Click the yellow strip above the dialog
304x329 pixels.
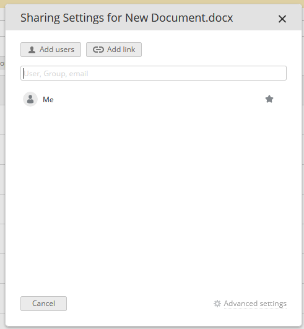point(152,2)
